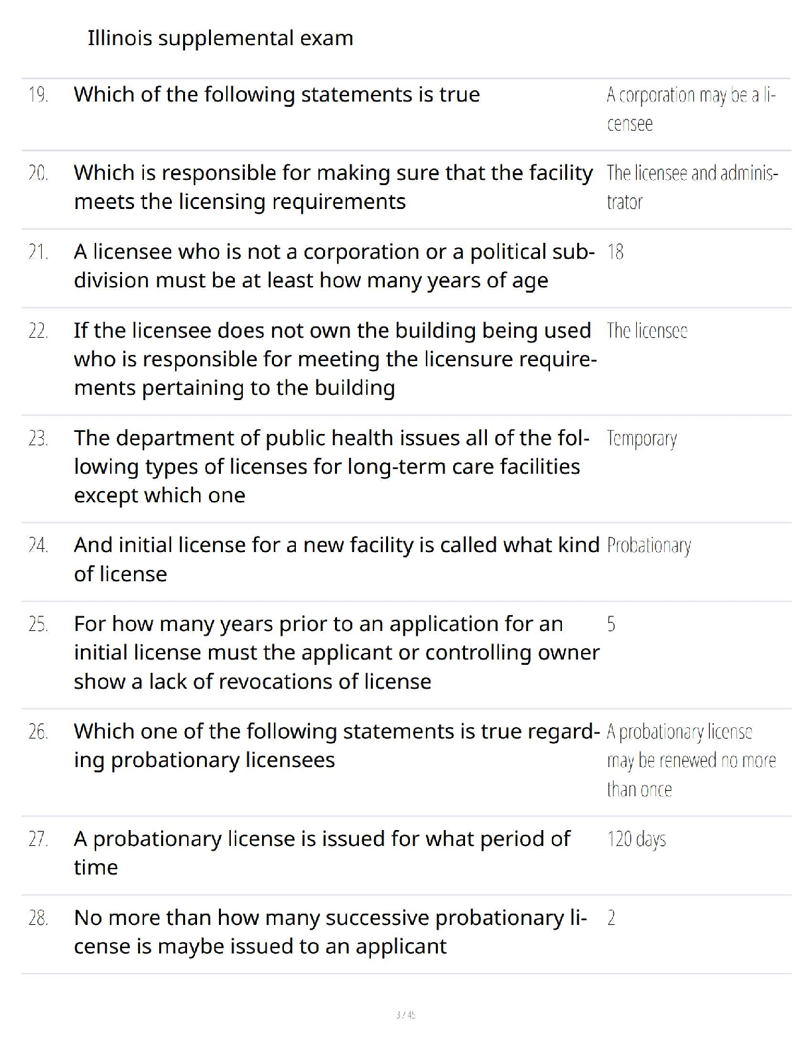Select the answer "120 days"

click(636, 839)
